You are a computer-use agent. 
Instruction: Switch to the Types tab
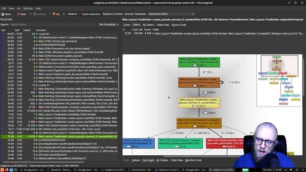(x=126, y=25)
